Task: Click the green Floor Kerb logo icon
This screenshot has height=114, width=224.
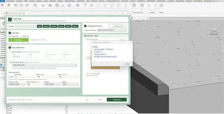Action: point(10,19)
